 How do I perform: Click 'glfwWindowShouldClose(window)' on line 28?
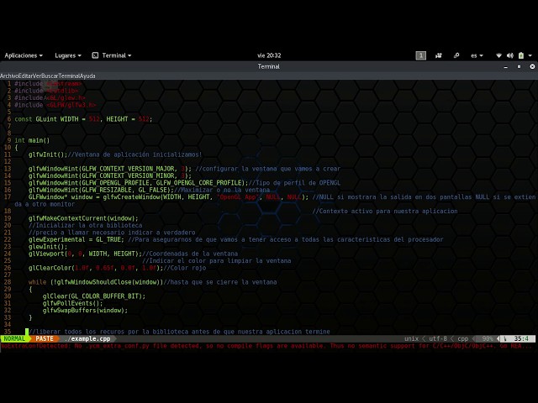(108, 282)
